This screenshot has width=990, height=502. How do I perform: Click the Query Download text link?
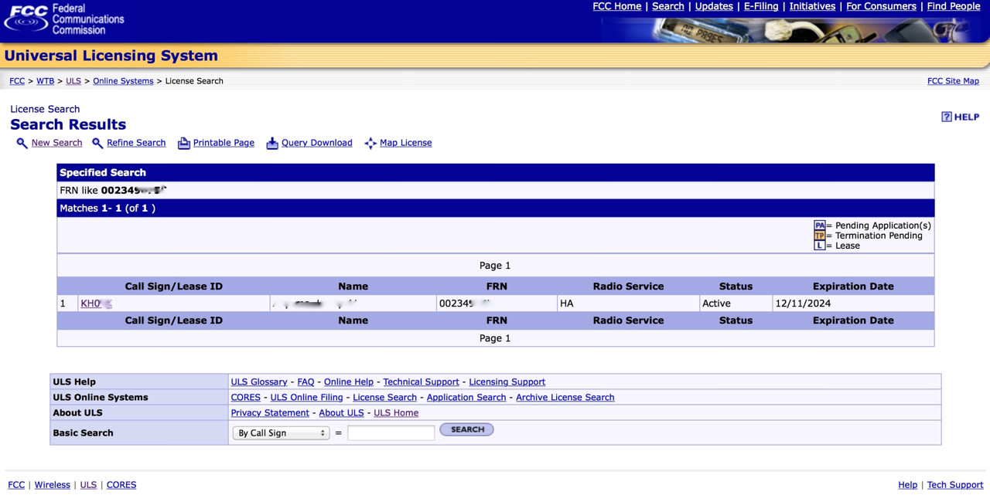pyautogui.click(x=317, y=143)
